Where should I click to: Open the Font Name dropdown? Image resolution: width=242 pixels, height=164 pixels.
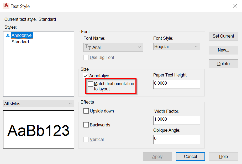coord(139,47)
